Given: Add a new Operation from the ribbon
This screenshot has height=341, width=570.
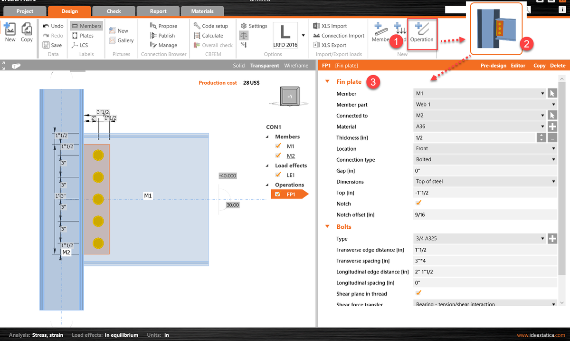Looking at the screenshot, I should (x=422, y=34).
